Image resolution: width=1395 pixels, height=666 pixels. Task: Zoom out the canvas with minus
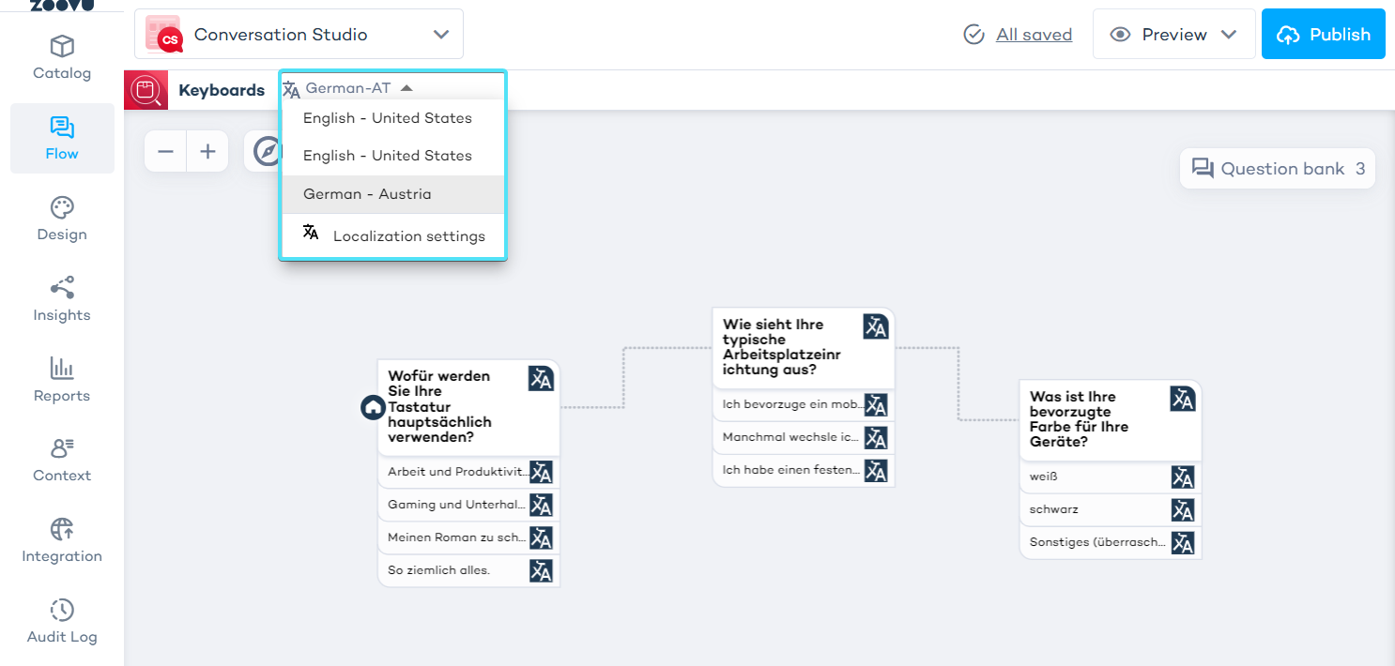(x=165, y=151)
